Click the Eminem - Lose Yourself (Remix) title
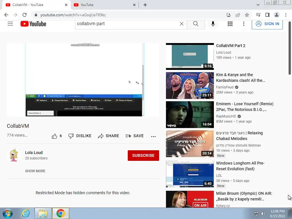The width and height of the screenshot is (292, 219). [245, 107]
